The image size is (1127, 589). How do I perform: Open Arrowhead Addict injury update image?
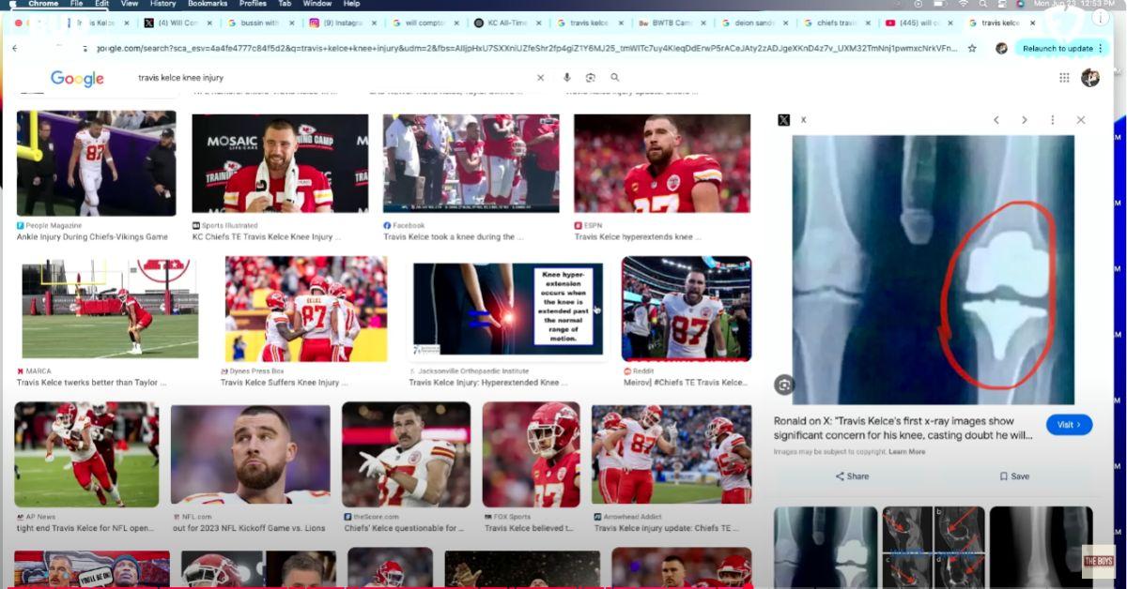point(672,455)
